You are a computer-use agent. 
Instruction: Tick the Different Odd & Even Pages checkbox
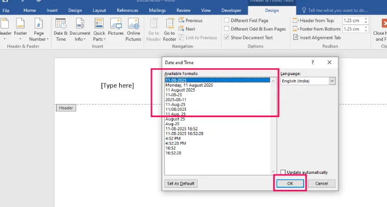pyautogui.click(x=226, y=29)
